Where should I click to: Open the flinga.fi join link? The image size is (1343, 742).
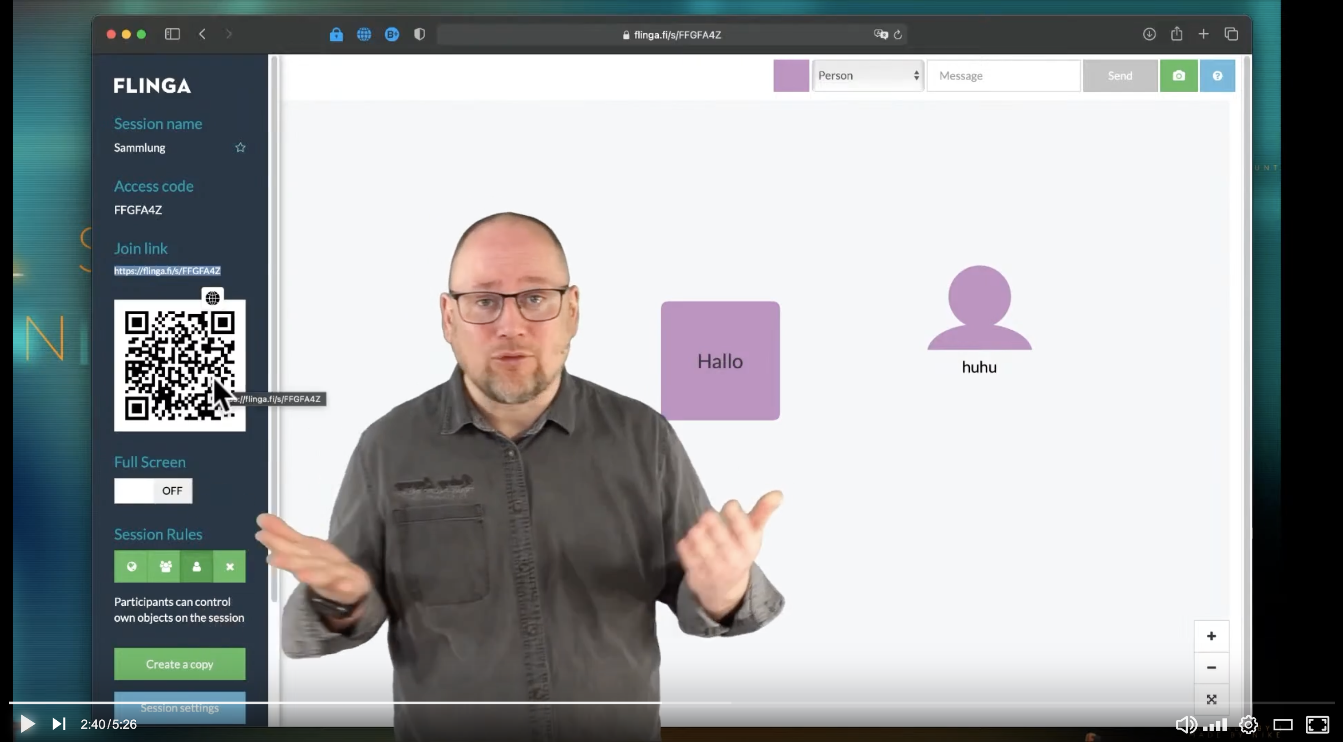(167, 271)
